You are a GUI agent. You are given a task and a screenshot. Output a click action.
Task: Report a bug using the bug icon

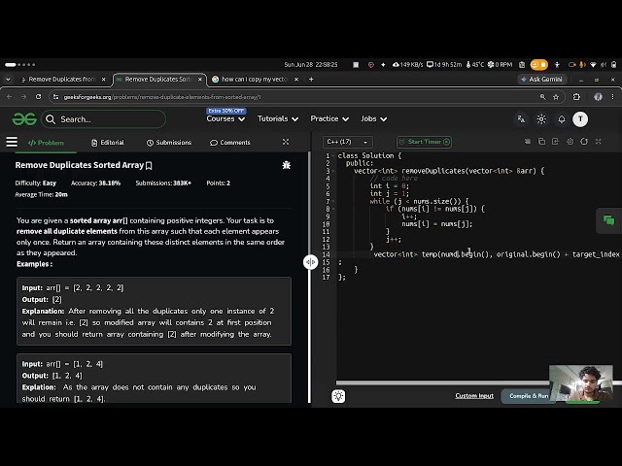286,165
